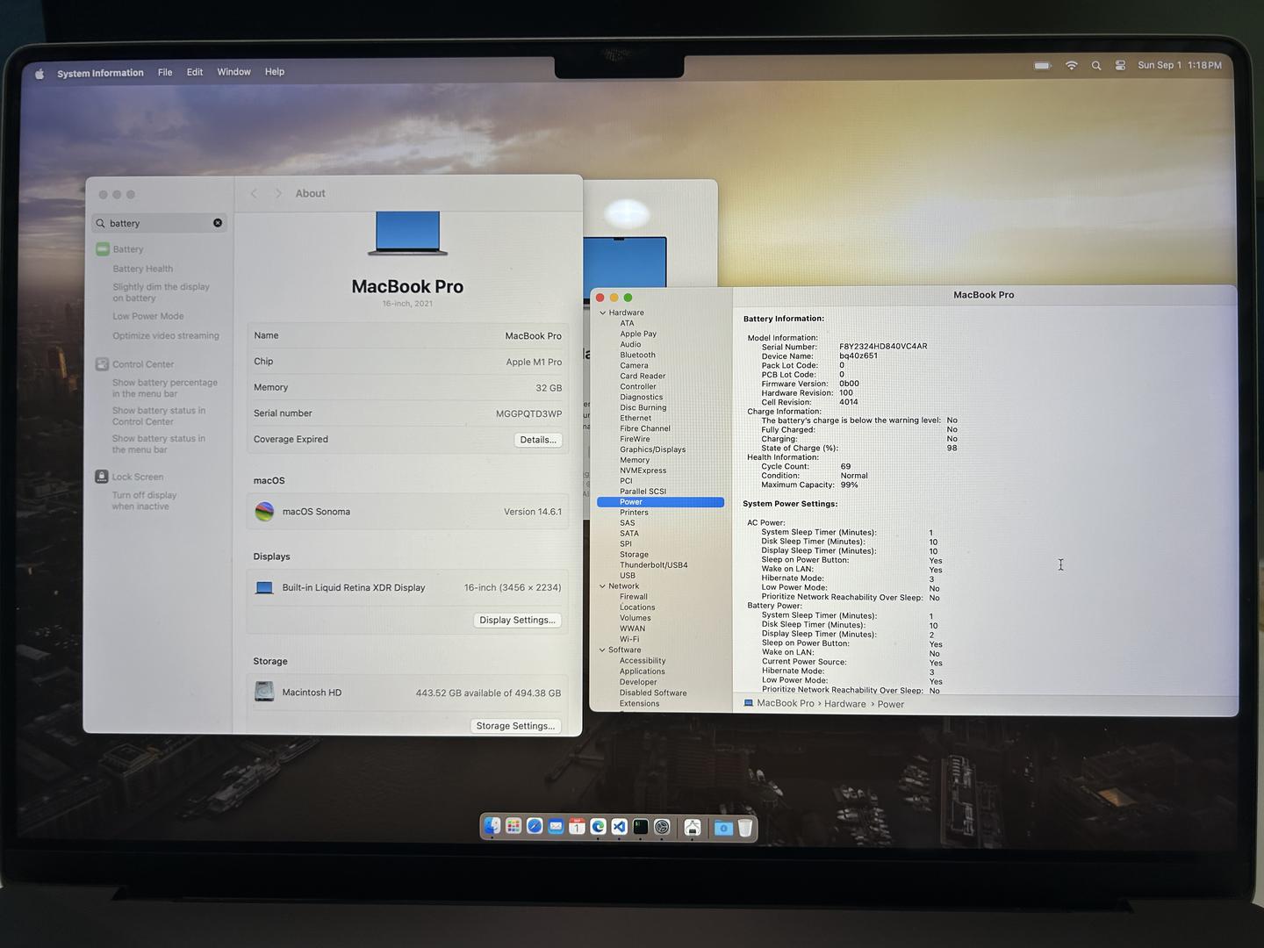The image size is (1264, 948).
Task: Open Mail from the Dock
Action: point(556,826)
